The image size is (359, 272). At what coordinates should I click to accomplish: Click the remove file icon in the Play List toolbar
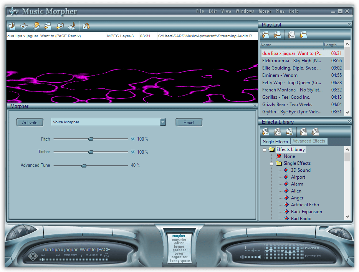pos(277,35)
